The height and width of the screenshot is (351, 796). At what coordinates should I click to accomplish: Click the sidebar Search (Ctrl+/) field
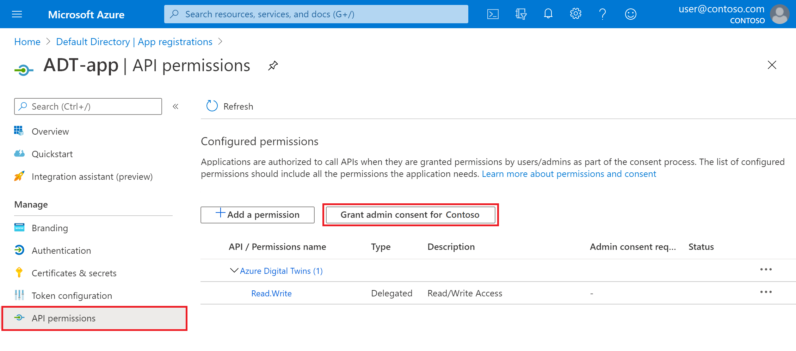(88, 106)
